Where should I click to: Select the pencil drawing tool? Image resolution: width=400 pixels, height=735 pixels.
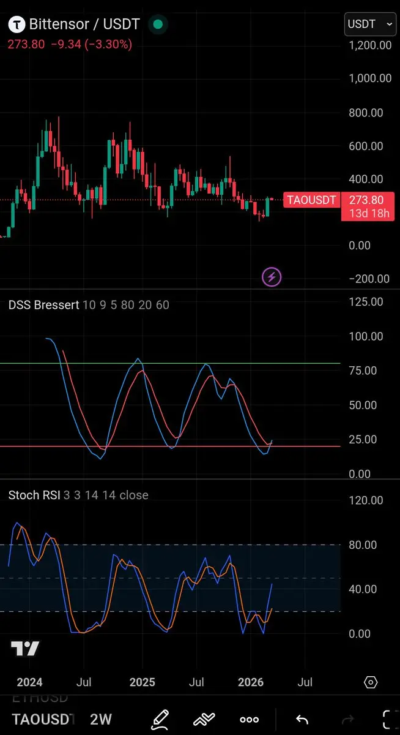160,718
